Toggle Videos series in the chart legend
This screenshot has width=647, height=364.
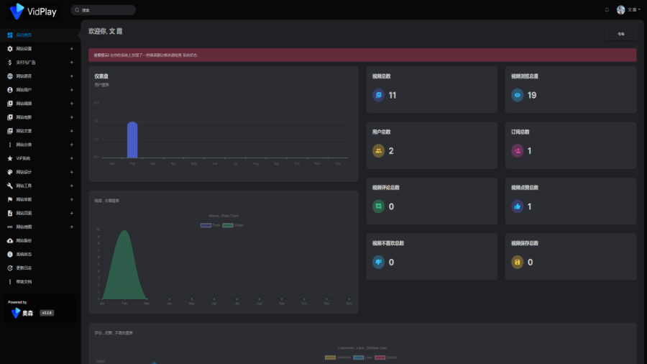[x=228, y=225]
